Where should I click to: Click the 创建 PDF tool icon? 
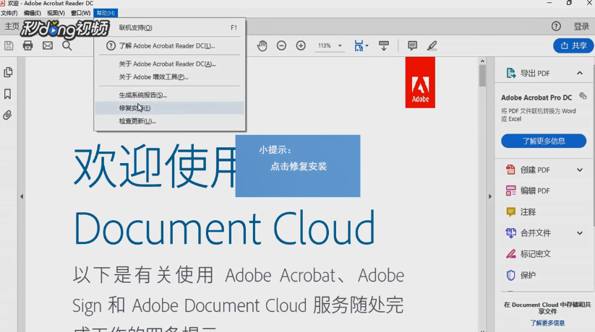(x=510, y=170)
